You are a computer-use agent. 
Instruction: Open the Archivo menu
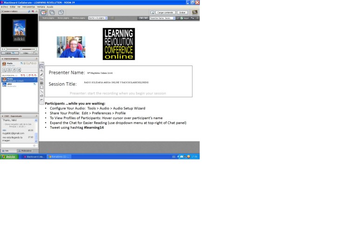tap(4, 7)
